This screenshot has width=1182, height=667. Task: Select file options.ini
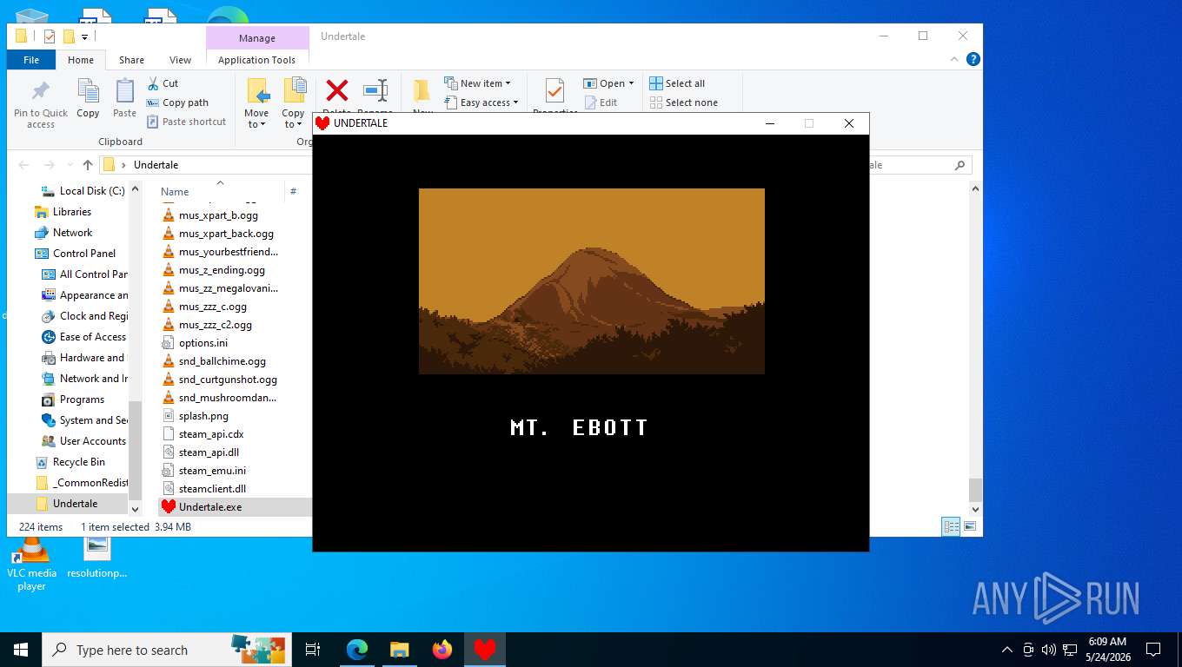click(195, 343)
